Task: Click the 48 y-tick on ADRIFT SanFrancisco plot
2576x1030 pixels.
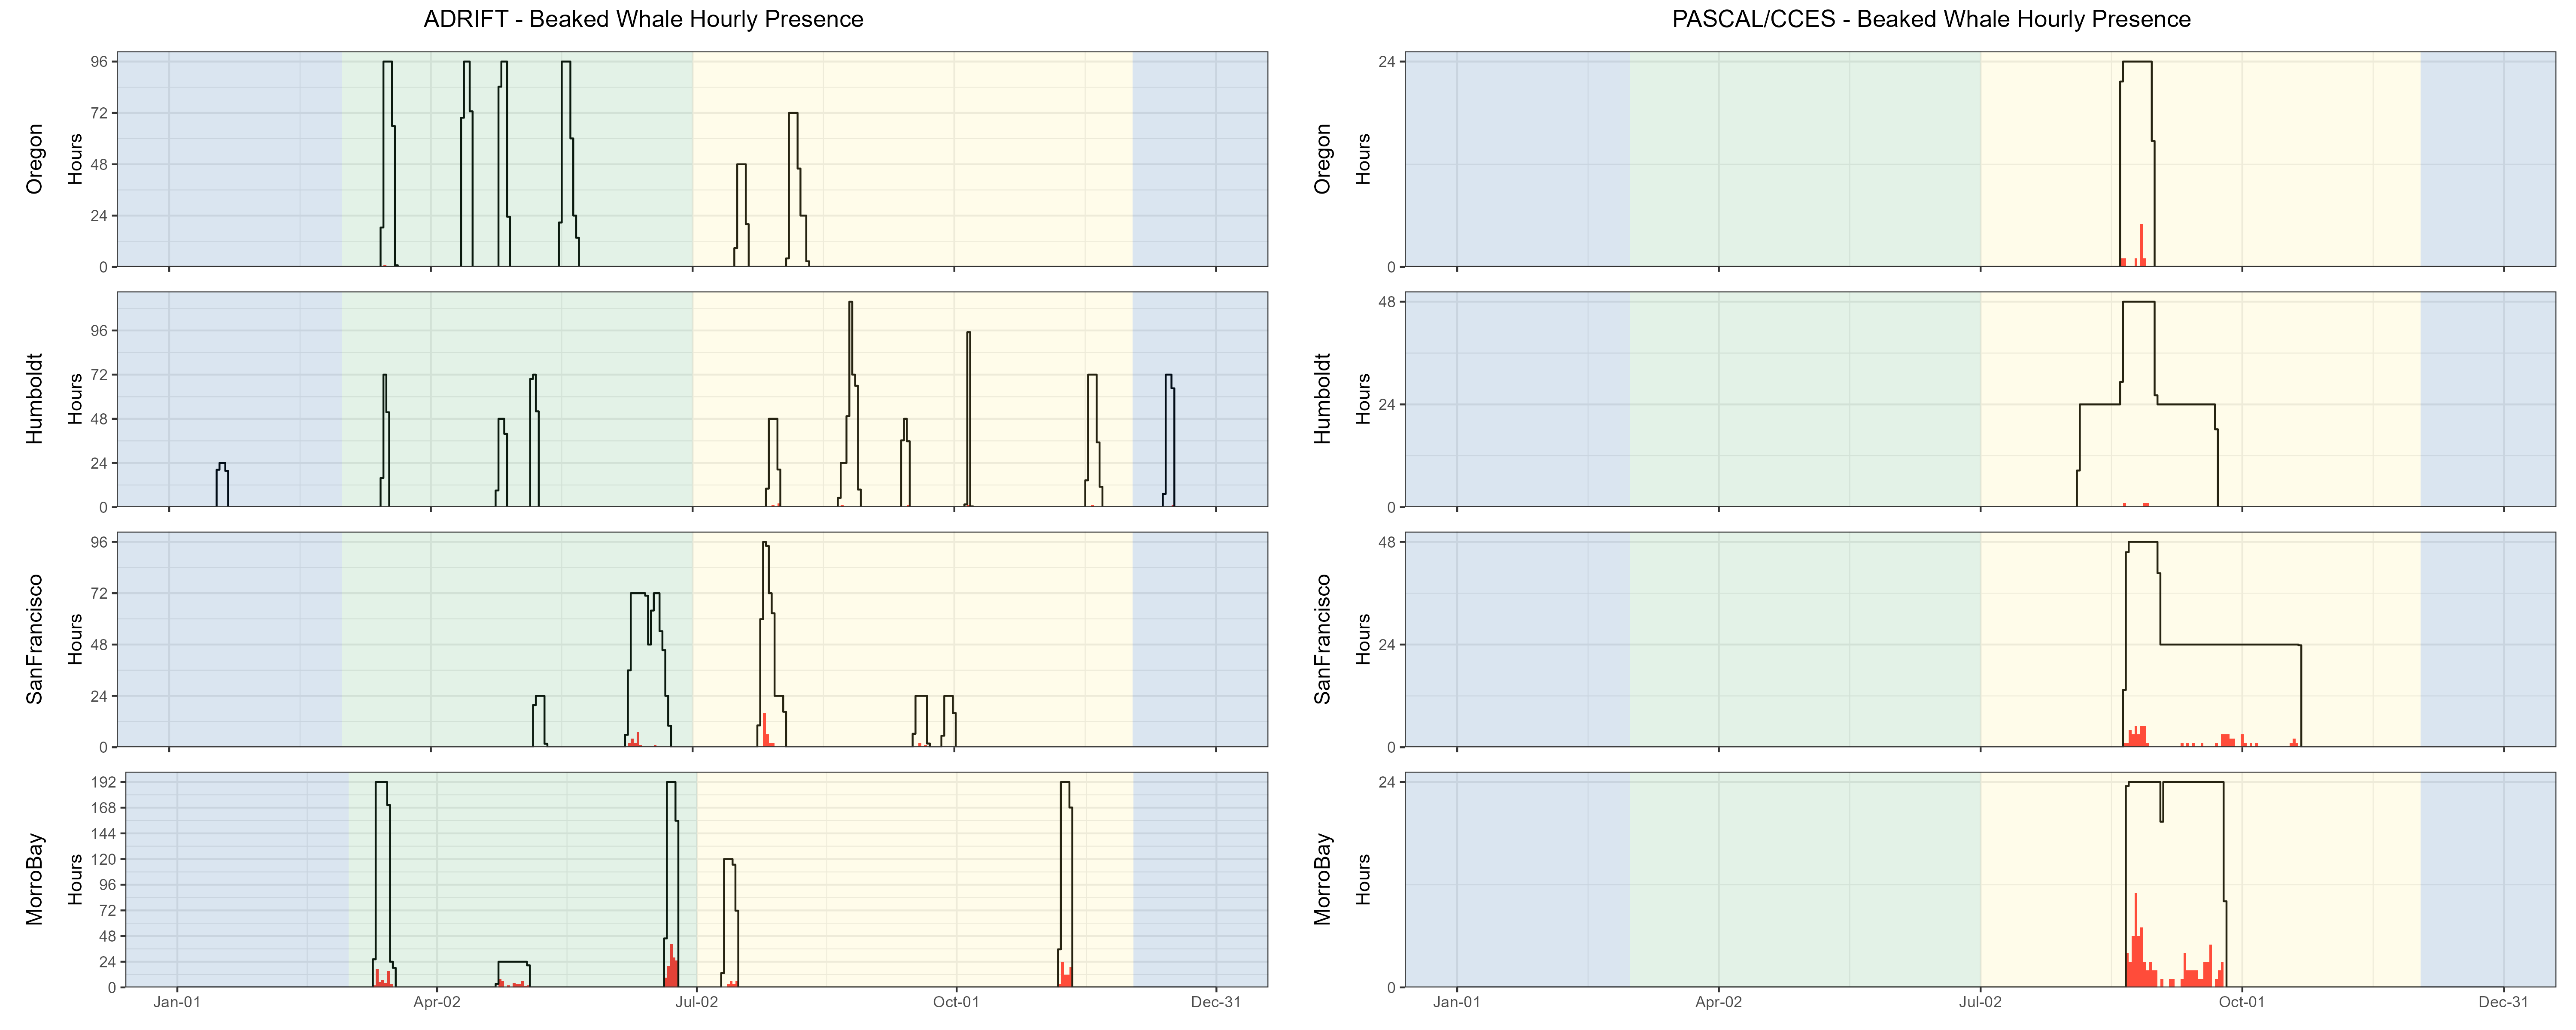Action: click(x=99, y=645)
